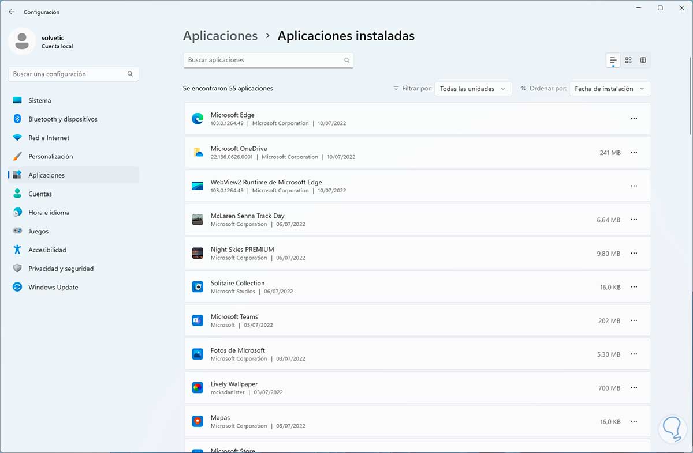The width and height of the screenshot is (693, 453).
Task: Click 'Se encontraron 55 aplicaciones' text
Action: [x=228, y=89]
